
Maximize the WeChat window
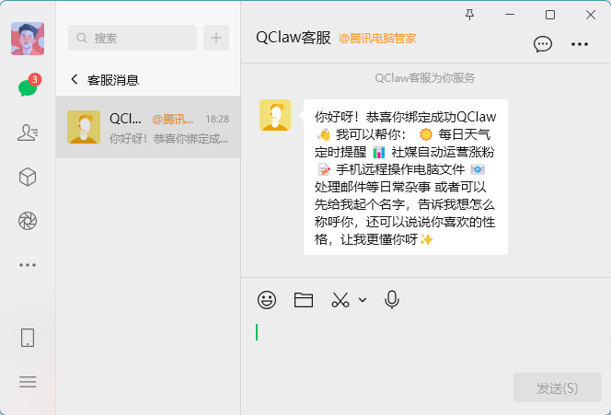pos(550,15)
